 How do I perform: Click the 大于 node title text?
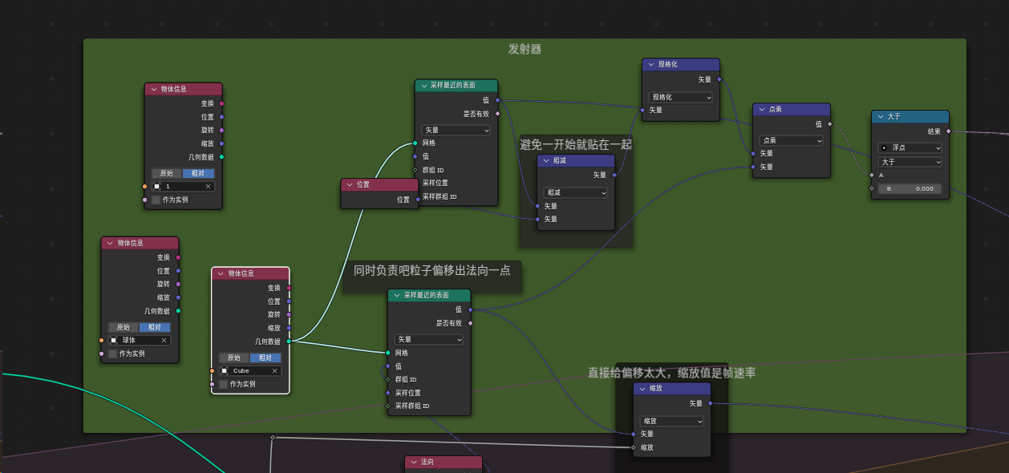coord(894,116)
